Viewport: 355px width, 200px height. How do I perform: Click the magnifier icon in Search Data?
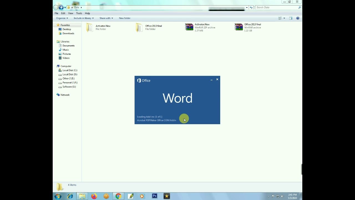[299, 7]
